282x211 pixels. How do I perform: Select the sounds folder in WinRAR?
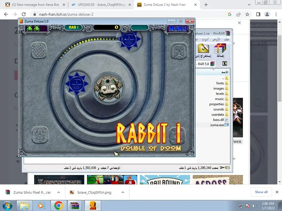coord(221,109)
